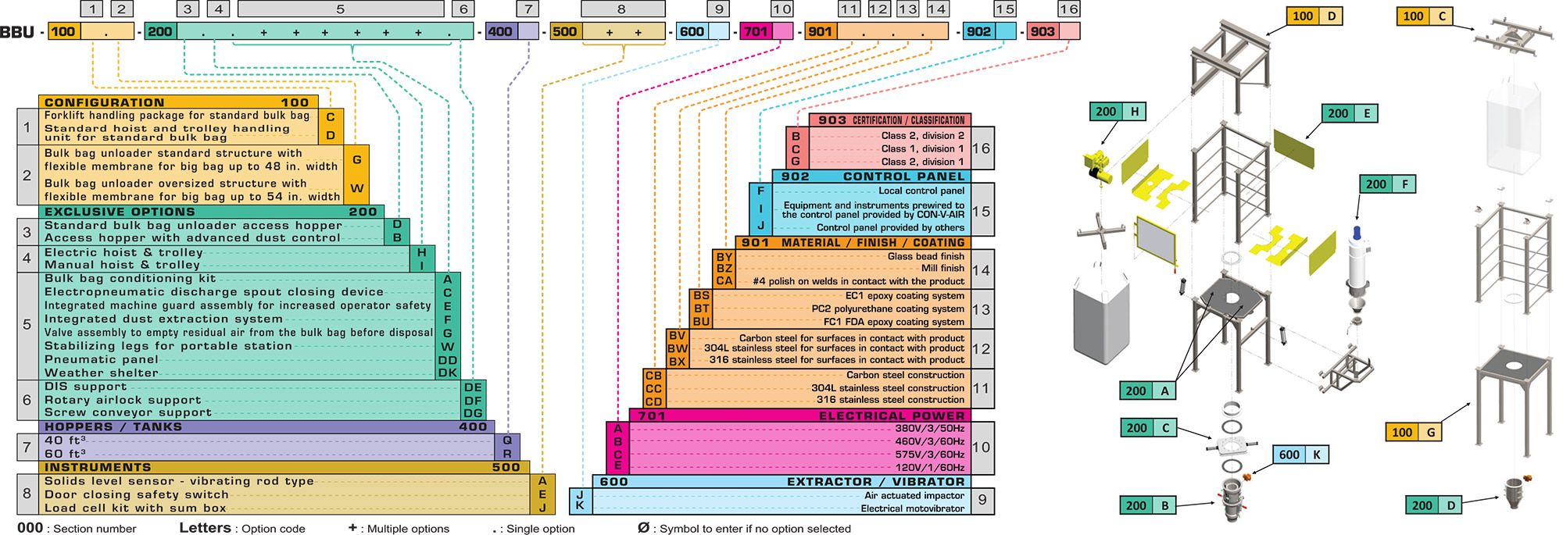Screen dimensions: 1563x535
Task: Select the "100 G" part label
Action: point(1413,432)
